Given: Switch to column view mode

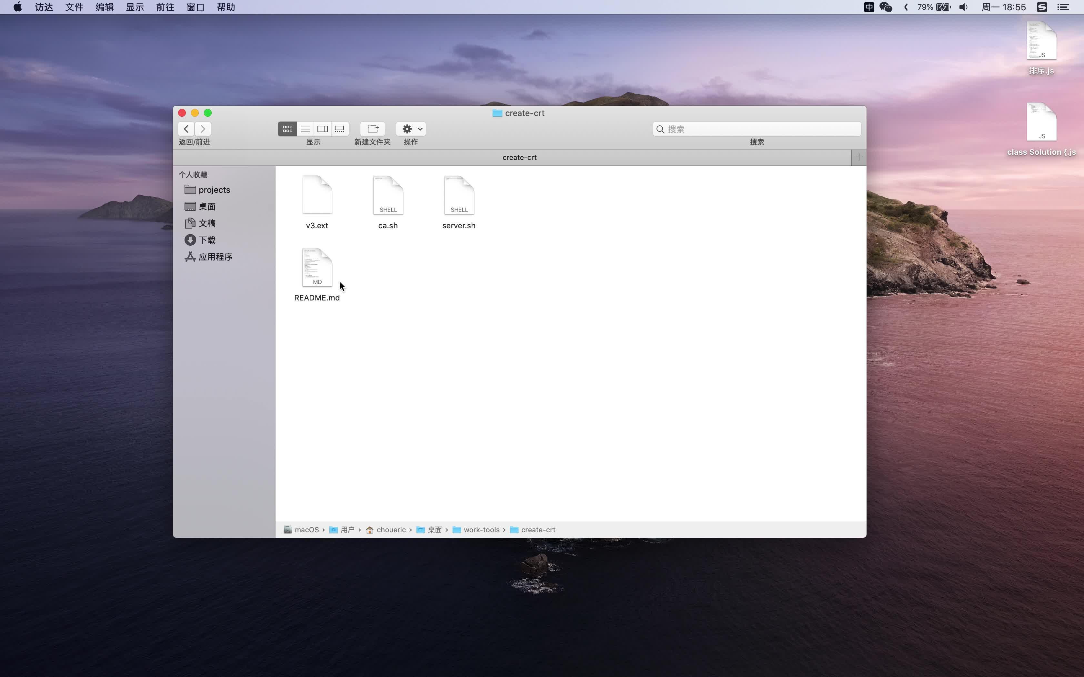Looking at the screenshot, I should (323, 129).
